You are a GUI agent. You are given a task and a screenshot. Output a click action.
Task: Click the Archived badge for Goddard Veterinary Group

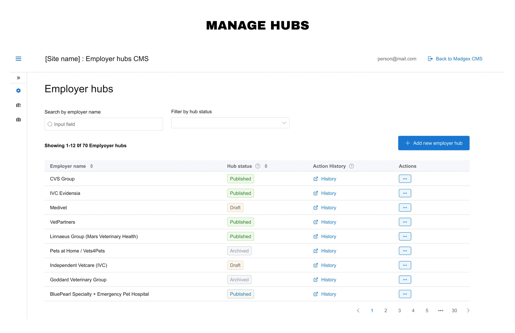[x=239, y=280]
